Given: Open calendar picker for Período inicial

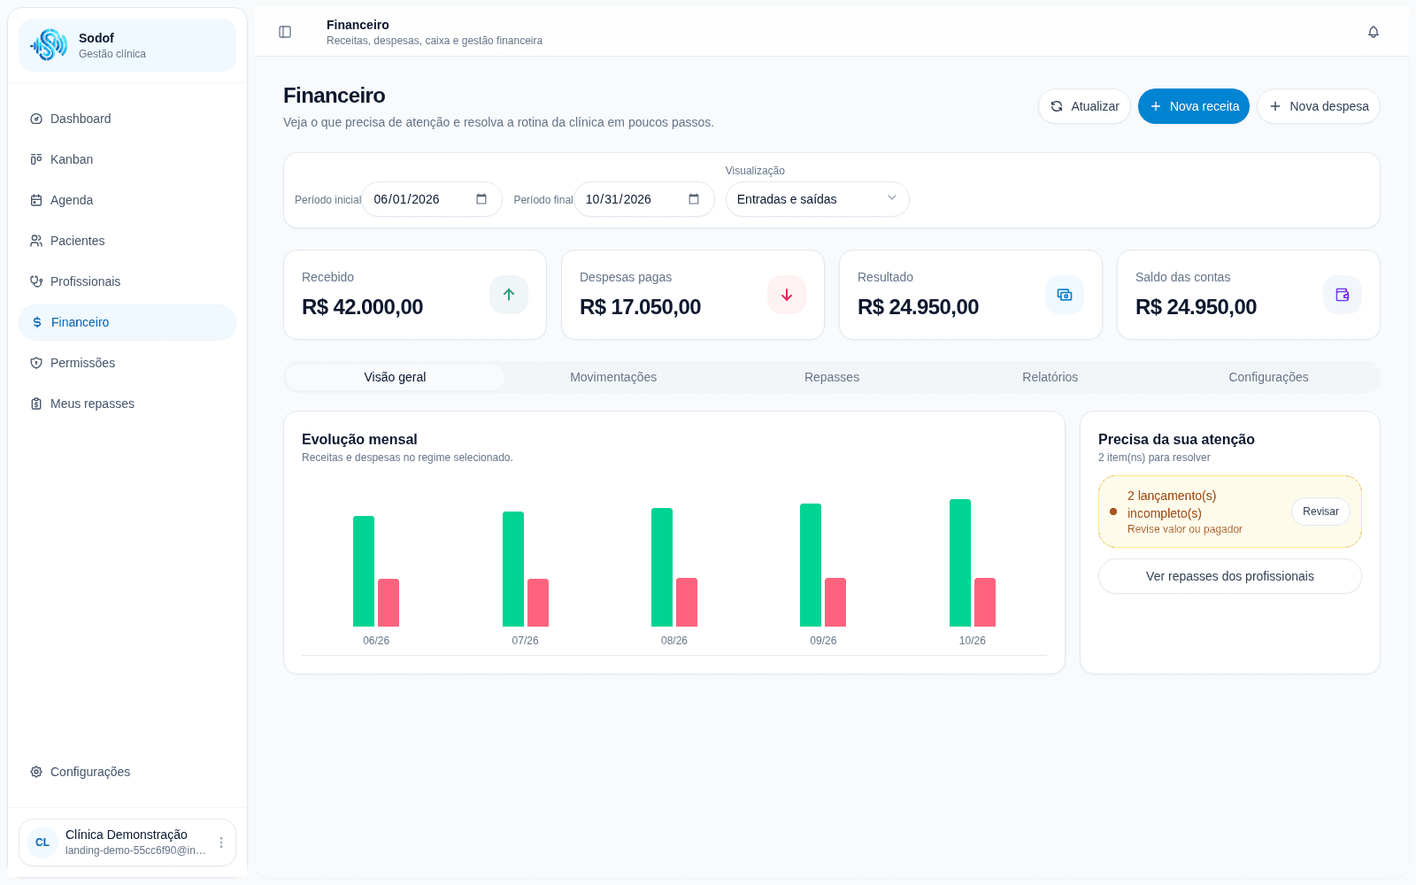Looking at the screenshot, I should (481, 199).
